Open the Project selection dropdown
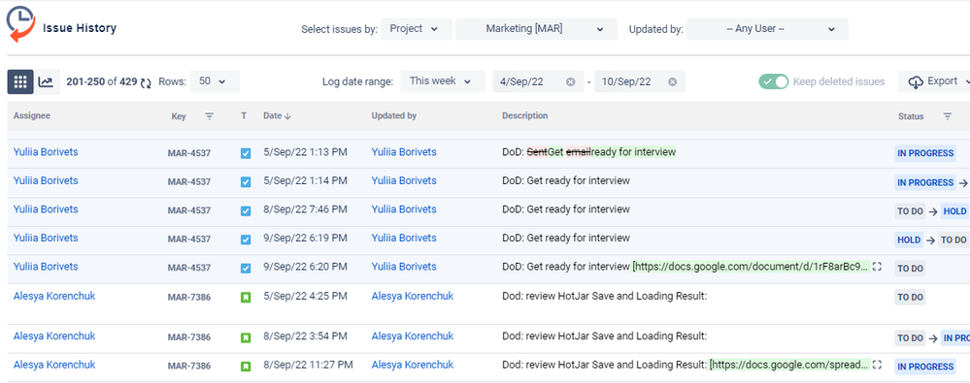Viewport: 970px width, 383px height. [417, 29]
